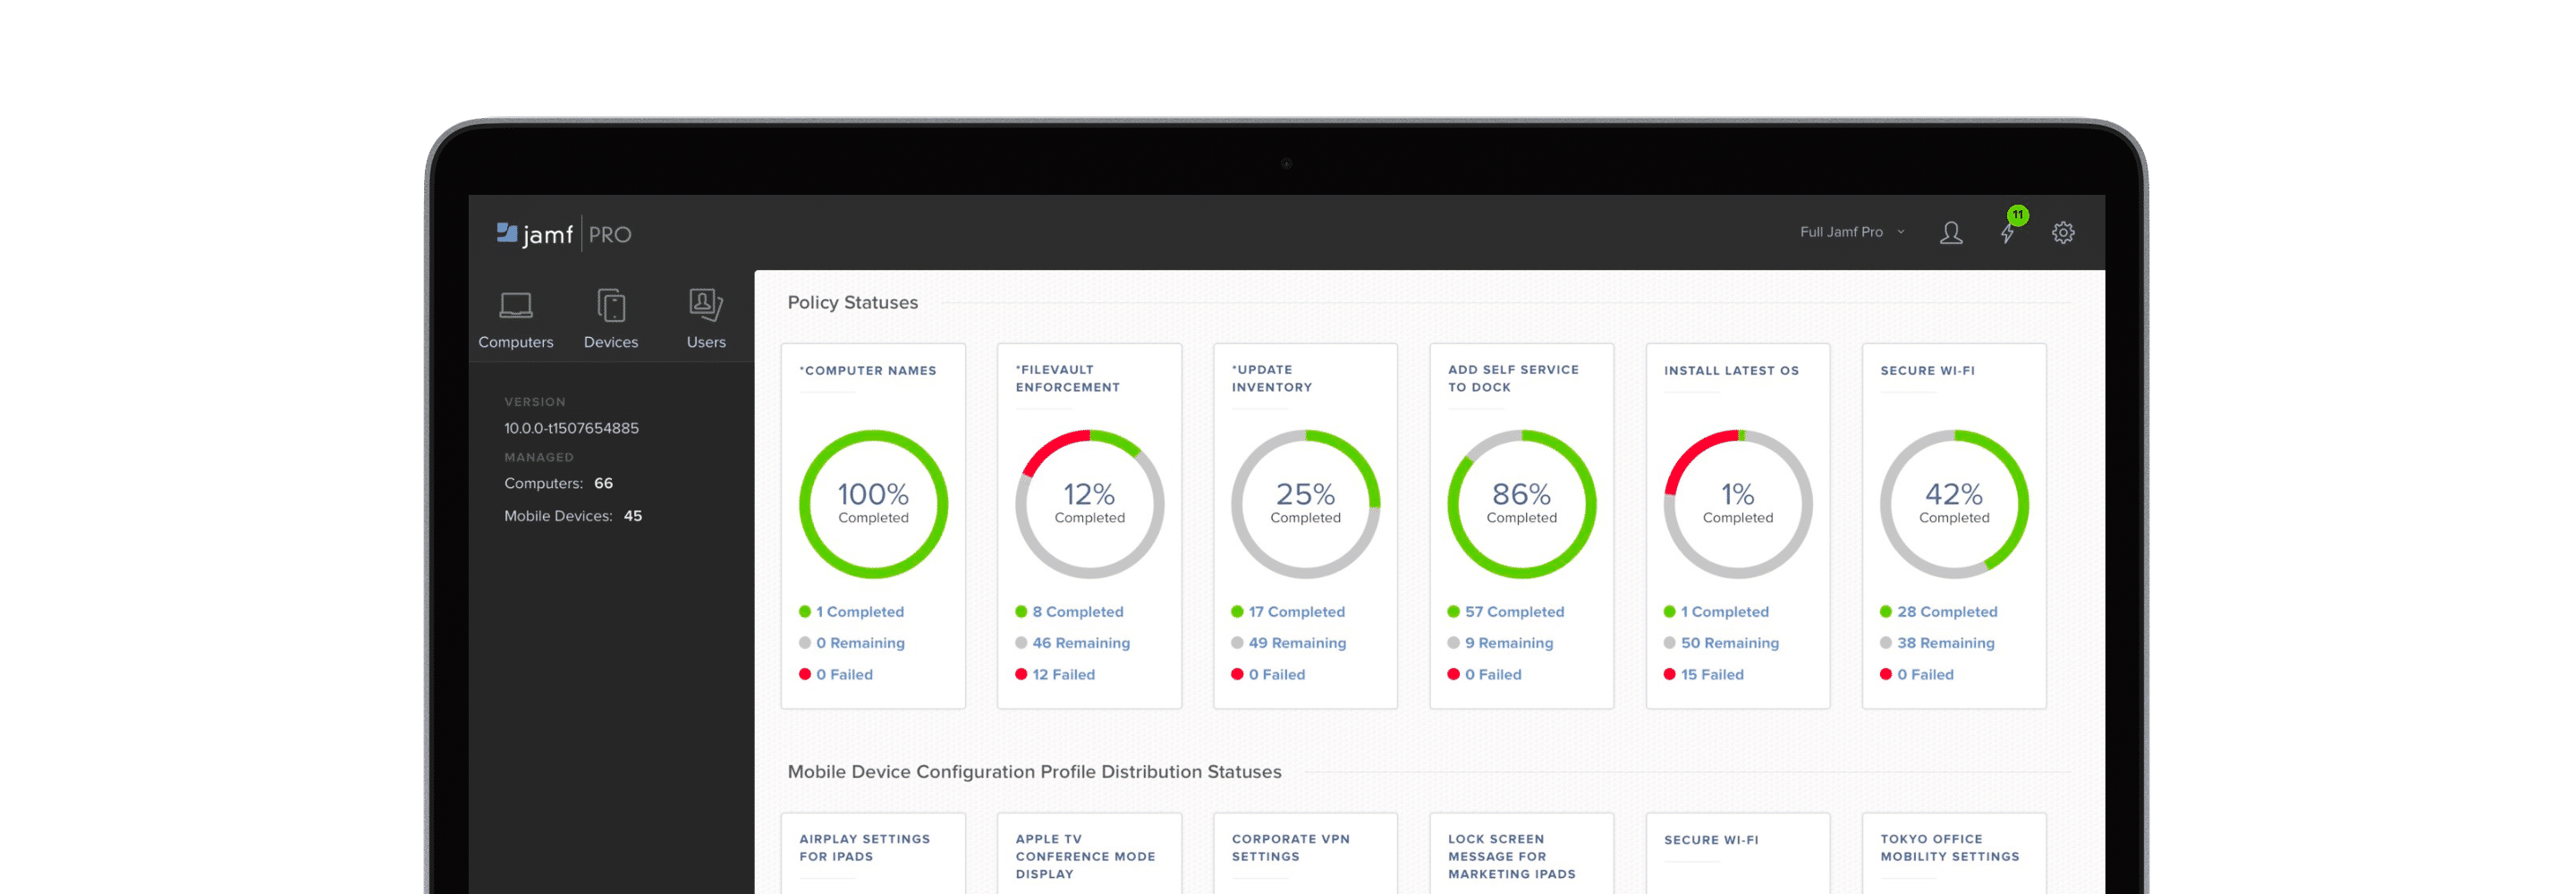The width and height of the screenshot is (2576, 894).
Task: Click the 86% Completed progress ring
Action: (1521, 504)
